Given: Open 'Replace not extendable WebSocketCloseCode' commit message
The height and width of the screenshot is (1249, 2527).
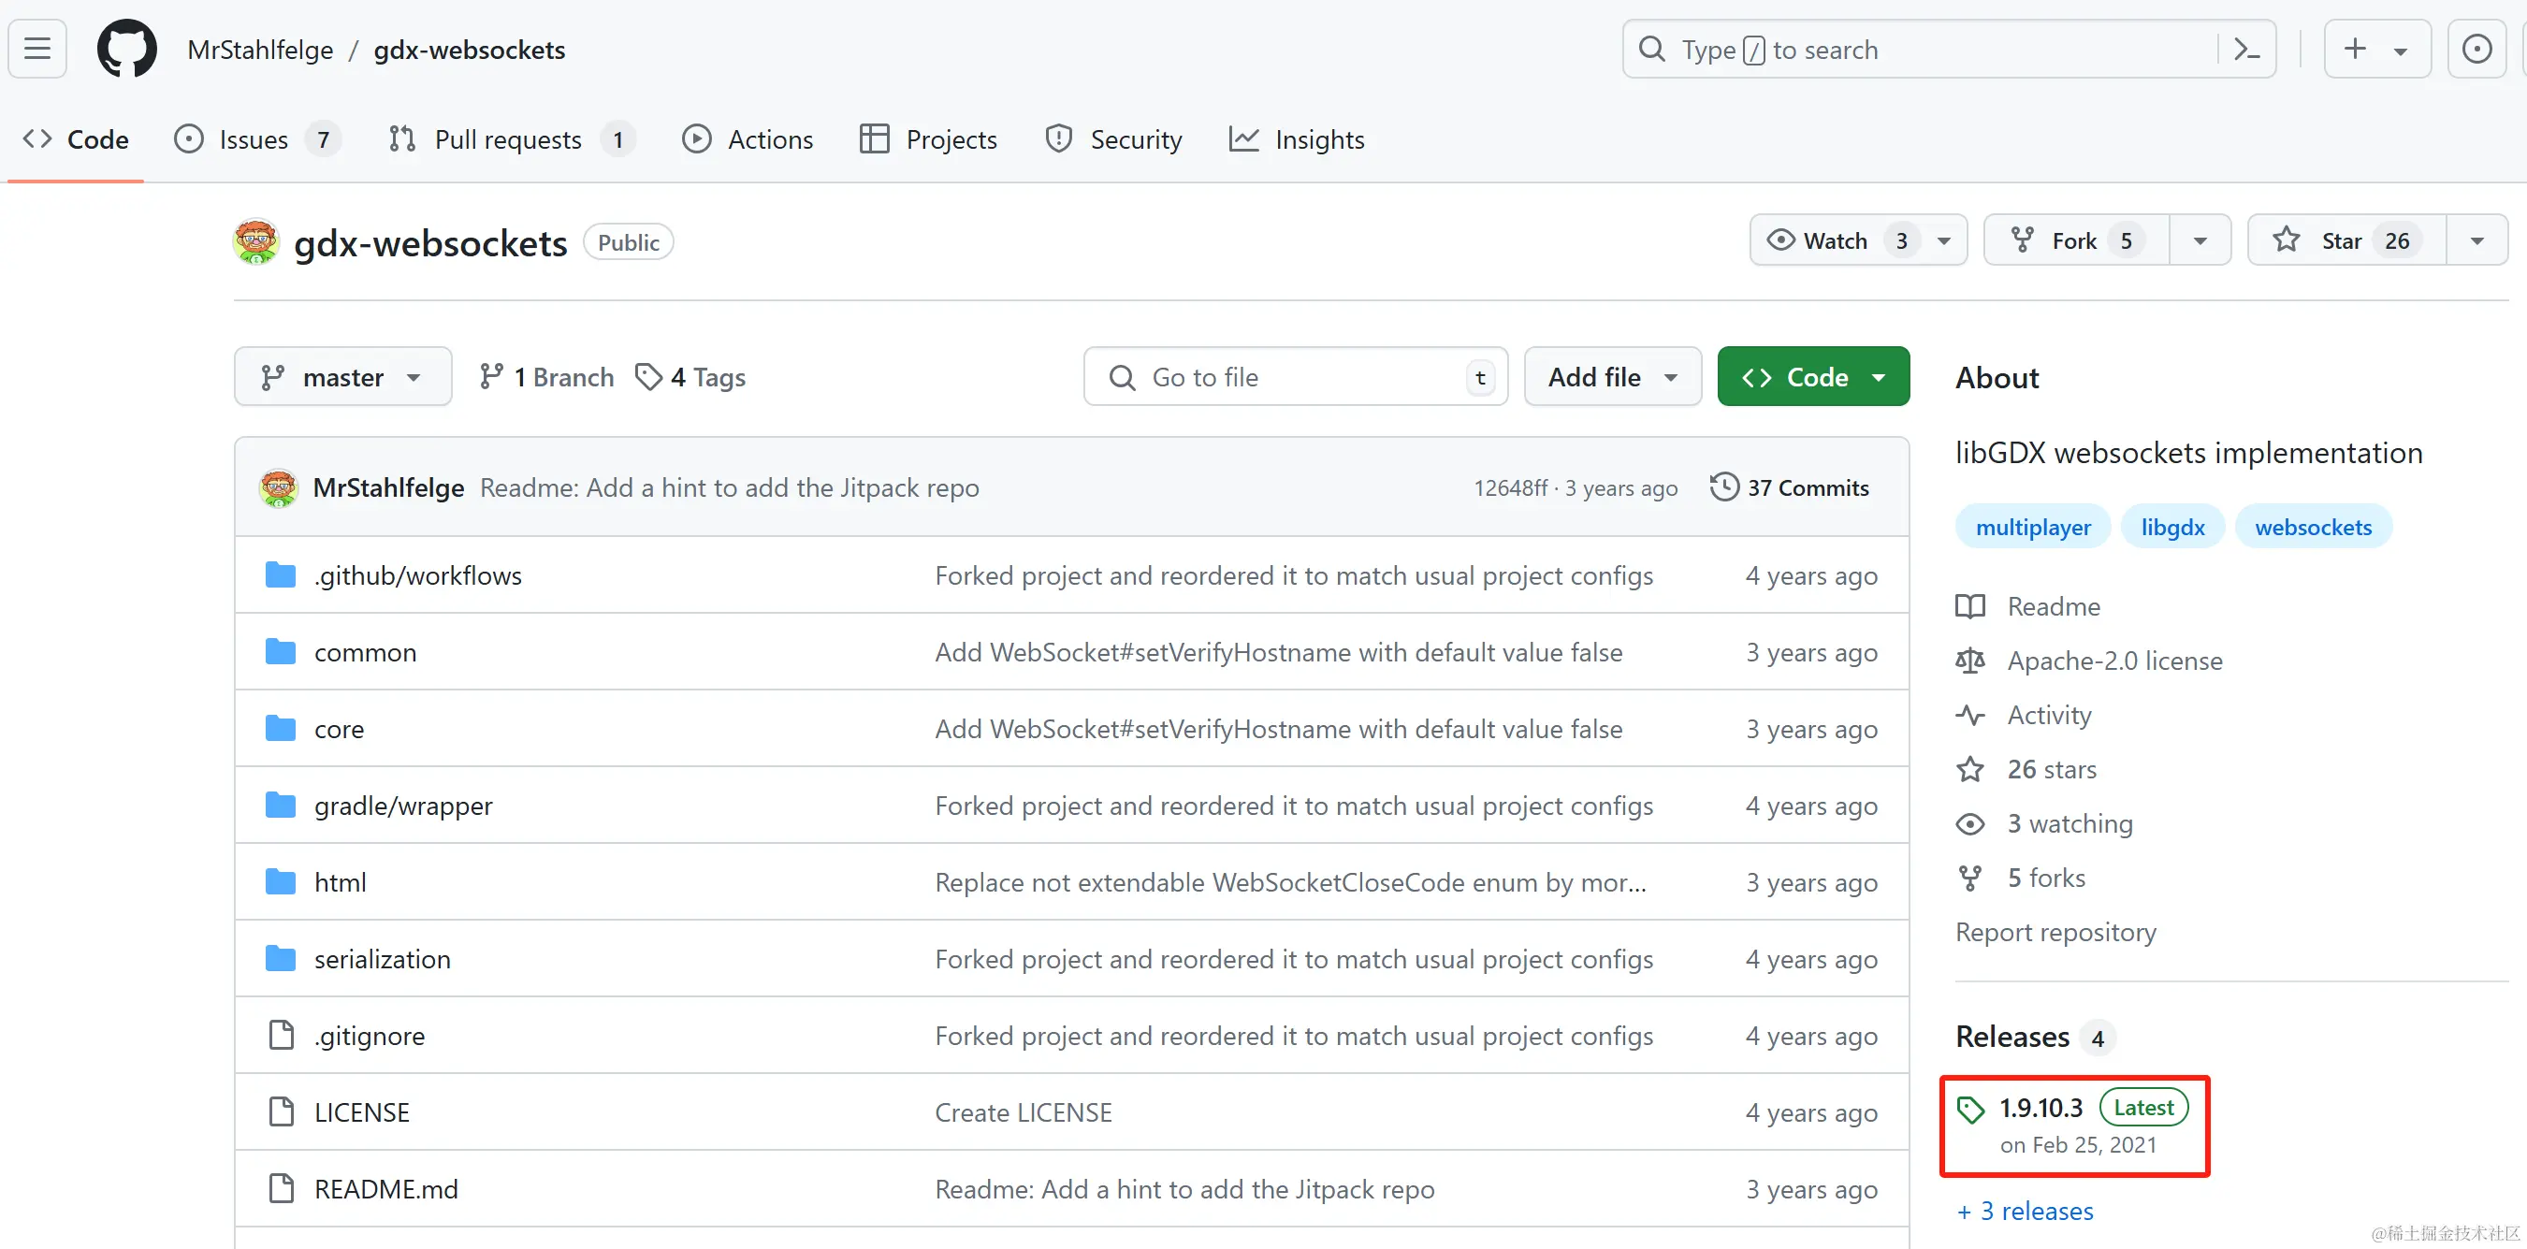Looking at the screenshot, I should [x=1291, y=882].
